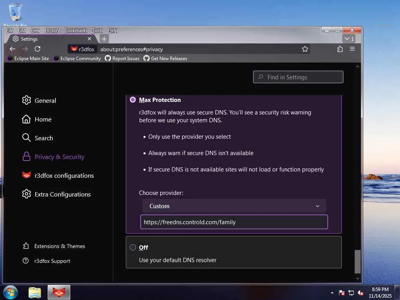Open the list all tabs dropdown
Image resolution: width=400 pixels, height=300 pixels.
pyautogui.click(x=349, y=39)
